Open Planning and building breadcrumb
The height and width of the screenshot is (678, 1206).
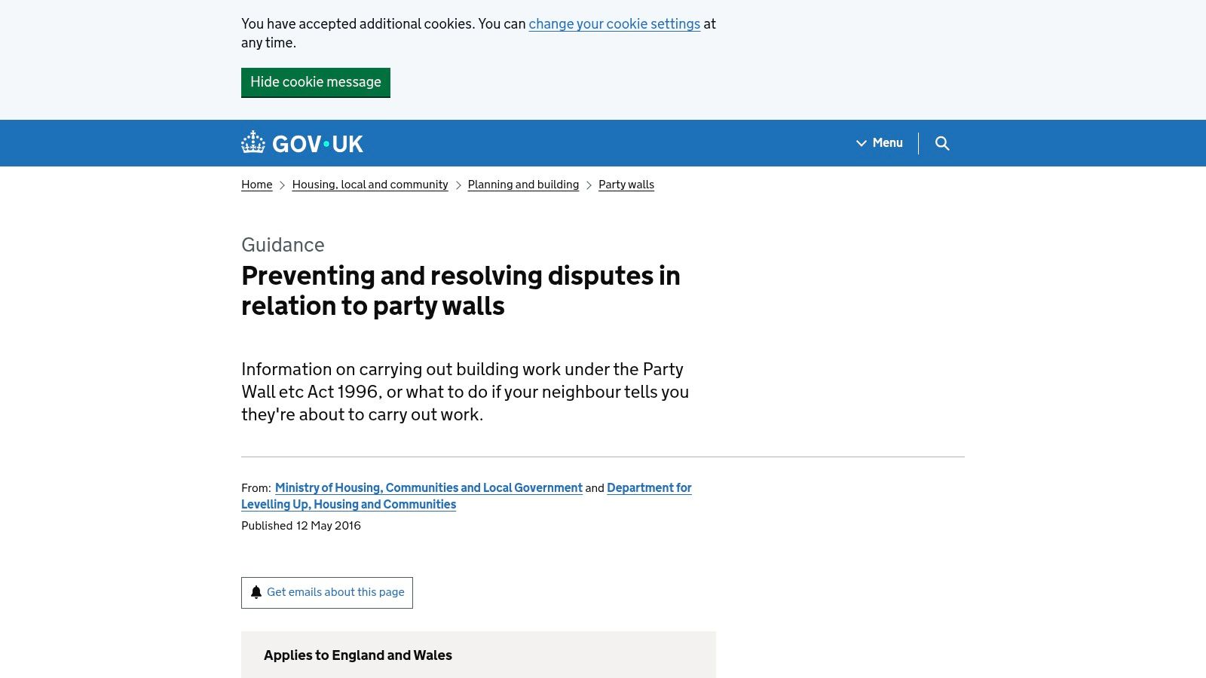[x=523, y=185]
